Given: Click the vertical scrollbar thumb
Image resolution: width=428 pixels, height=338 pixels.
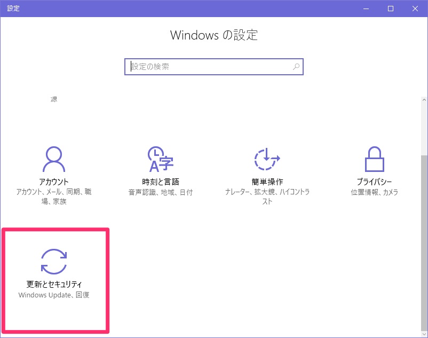Looking at the screenshot, I should point(424,243).
